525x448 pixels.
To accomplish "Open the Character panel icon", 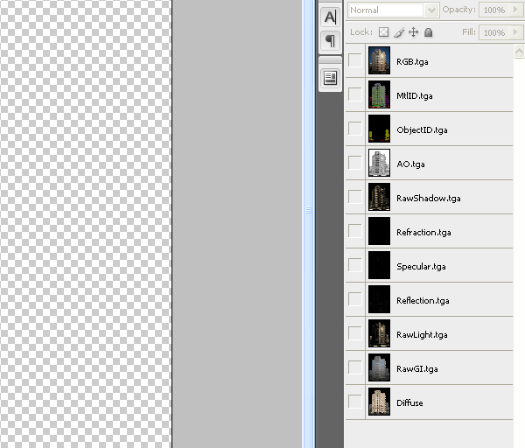I will click(x=330, y=17).
